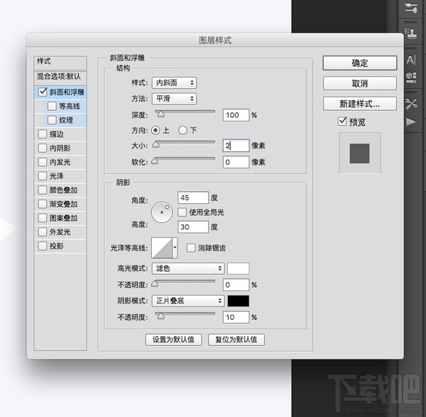
Task: Open the 3D cube panel icon
Action: coord(411,77)
